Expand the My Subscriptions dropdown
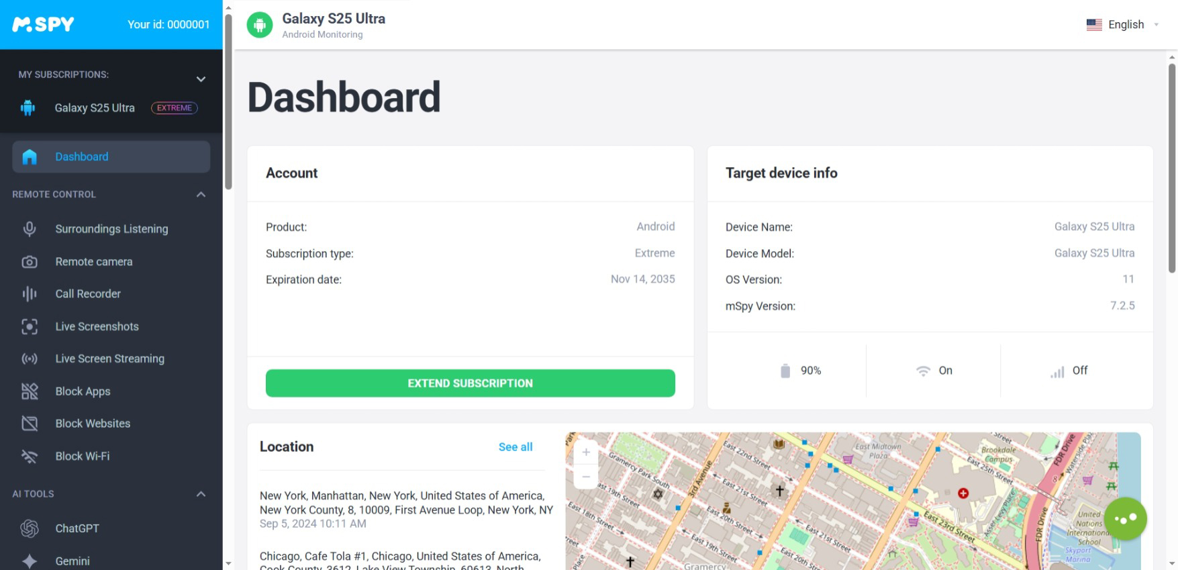This screenshot has height=570, width=1178. tap(201, 79)
